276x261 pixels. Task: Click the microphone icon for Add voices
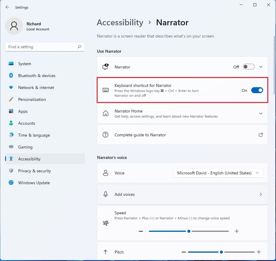click(x=106, y=194)
